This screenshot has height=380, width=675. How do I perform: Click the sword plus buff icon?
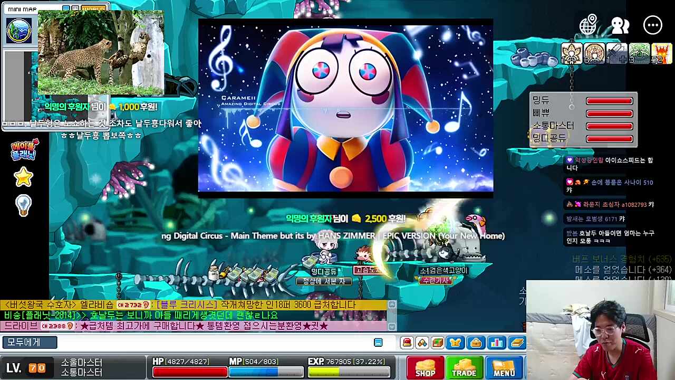(616, 53)
